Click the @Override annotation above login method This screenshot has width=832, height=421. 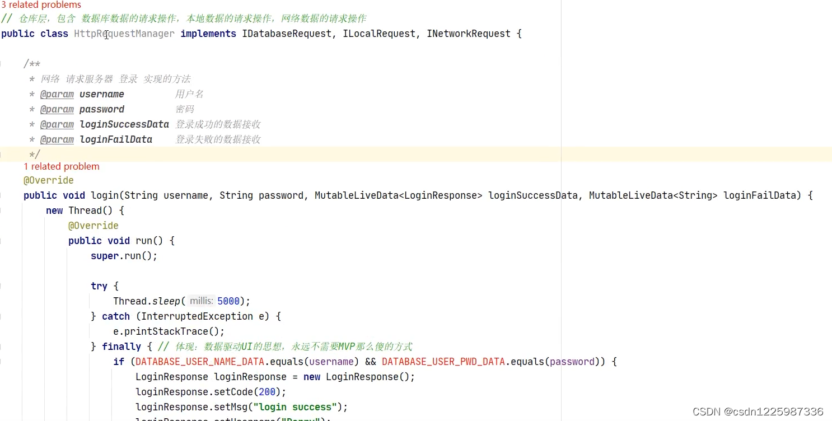coord(49,180)
